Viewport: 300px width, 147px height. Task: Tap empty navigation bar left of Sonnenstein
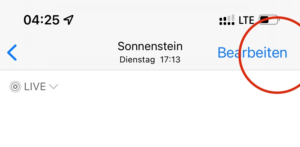tap(64, 53)
